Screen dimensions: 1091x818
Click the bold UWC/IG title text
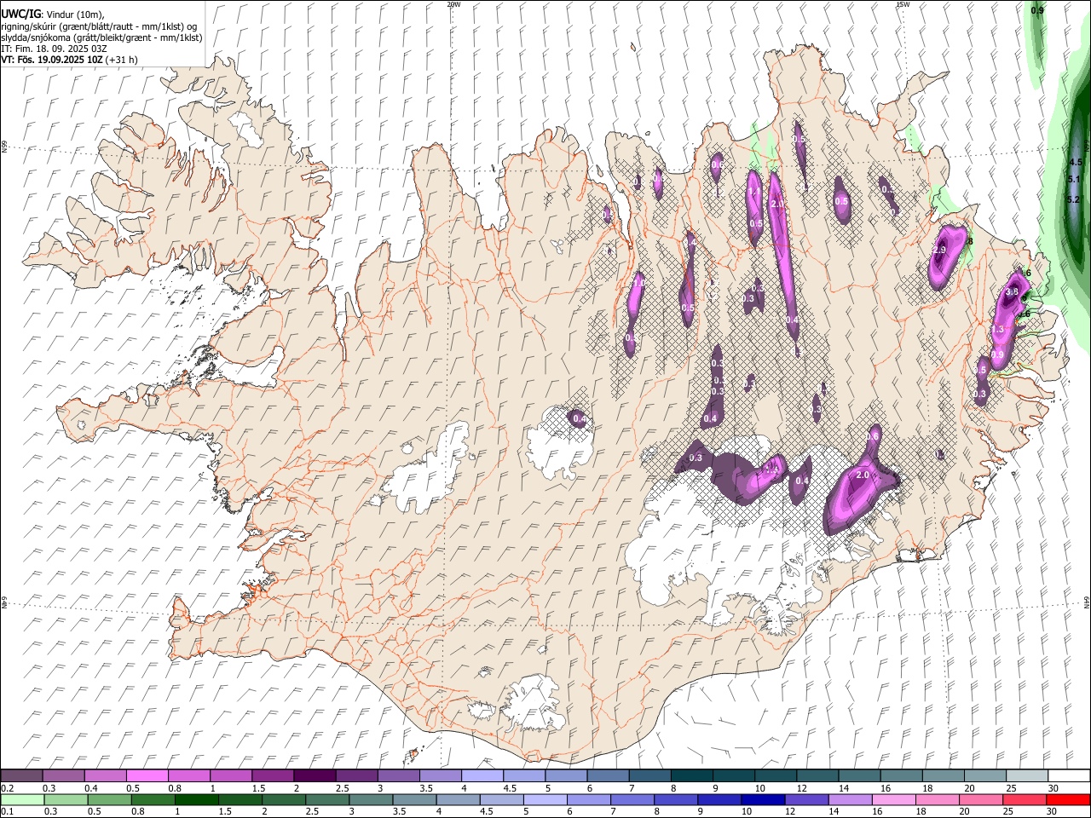click(20, 14)
